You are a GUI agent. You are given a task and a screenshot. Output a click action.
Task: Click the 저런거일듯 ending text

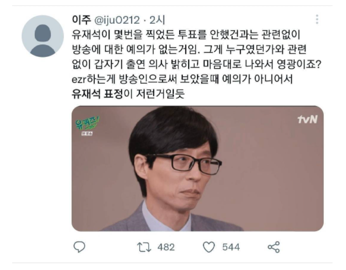(160, 94)
